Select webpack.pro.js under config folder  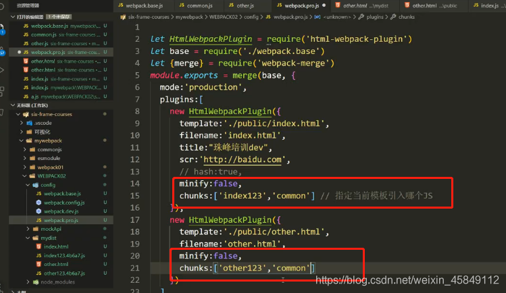[x=61, y=220]
